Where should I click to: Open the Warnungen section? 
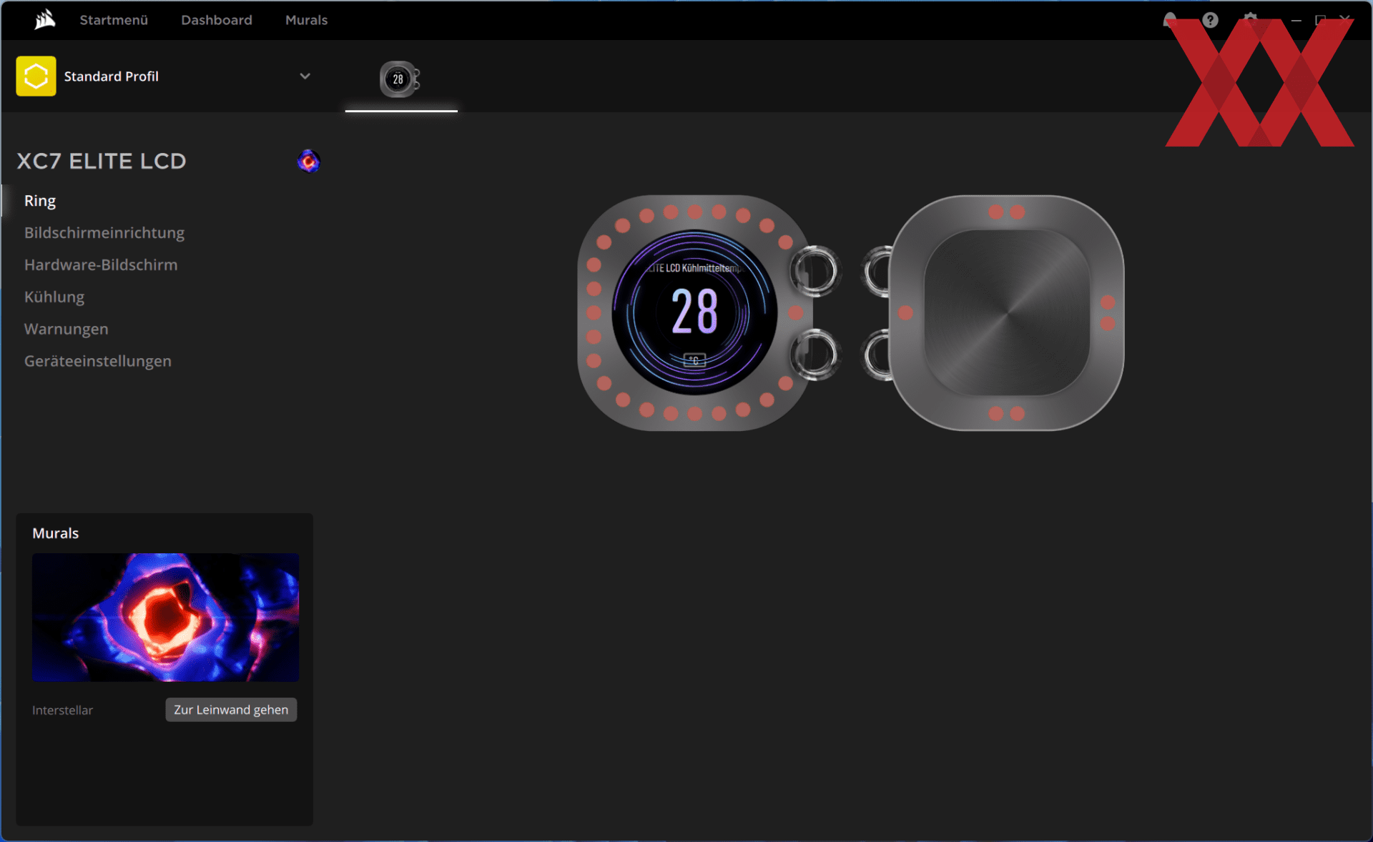(67, 330)
